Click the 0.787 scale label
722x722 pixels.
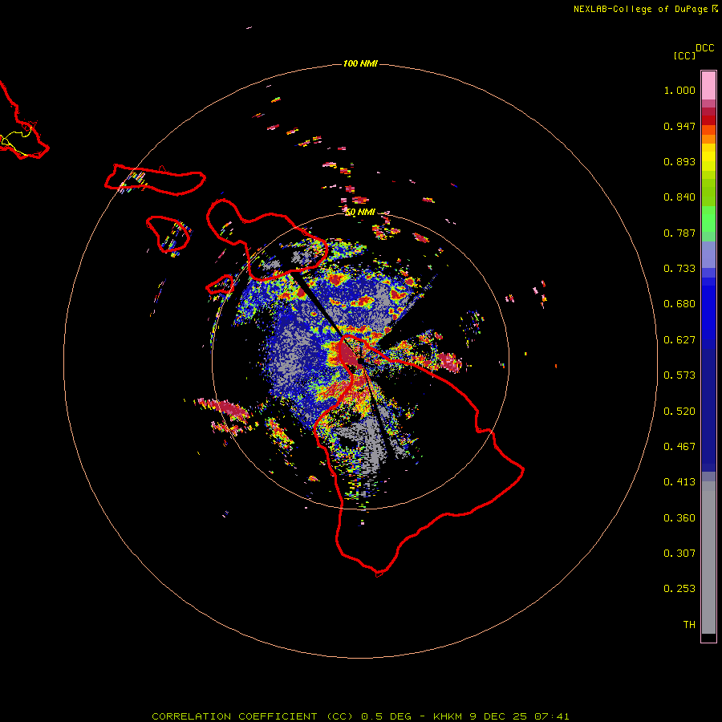point(679,233)
